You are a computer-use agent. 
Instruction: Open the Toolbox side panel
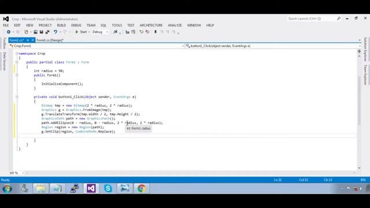[x=4, y=43]
